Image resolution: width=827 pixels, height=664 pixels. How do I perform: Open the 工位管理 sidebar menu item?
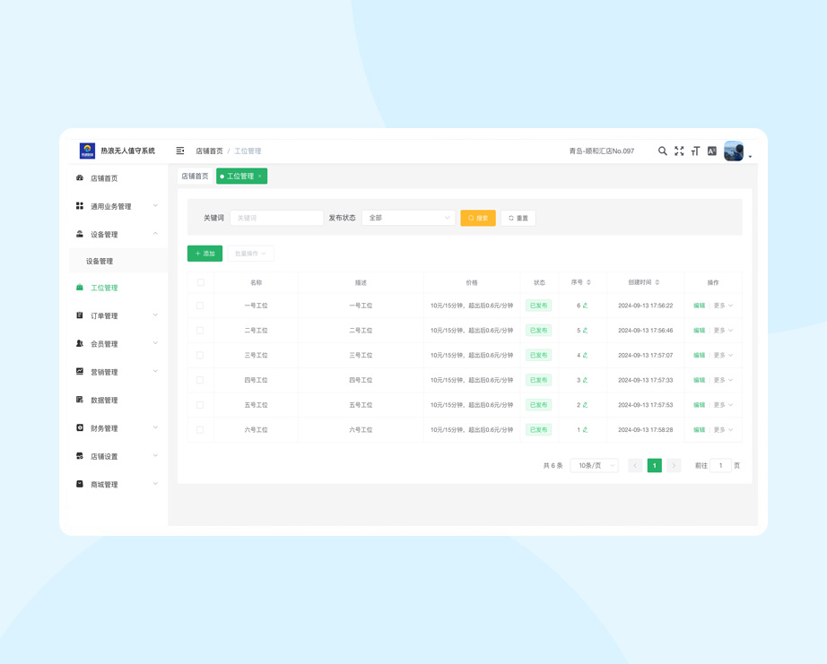[x=118, y=288]
